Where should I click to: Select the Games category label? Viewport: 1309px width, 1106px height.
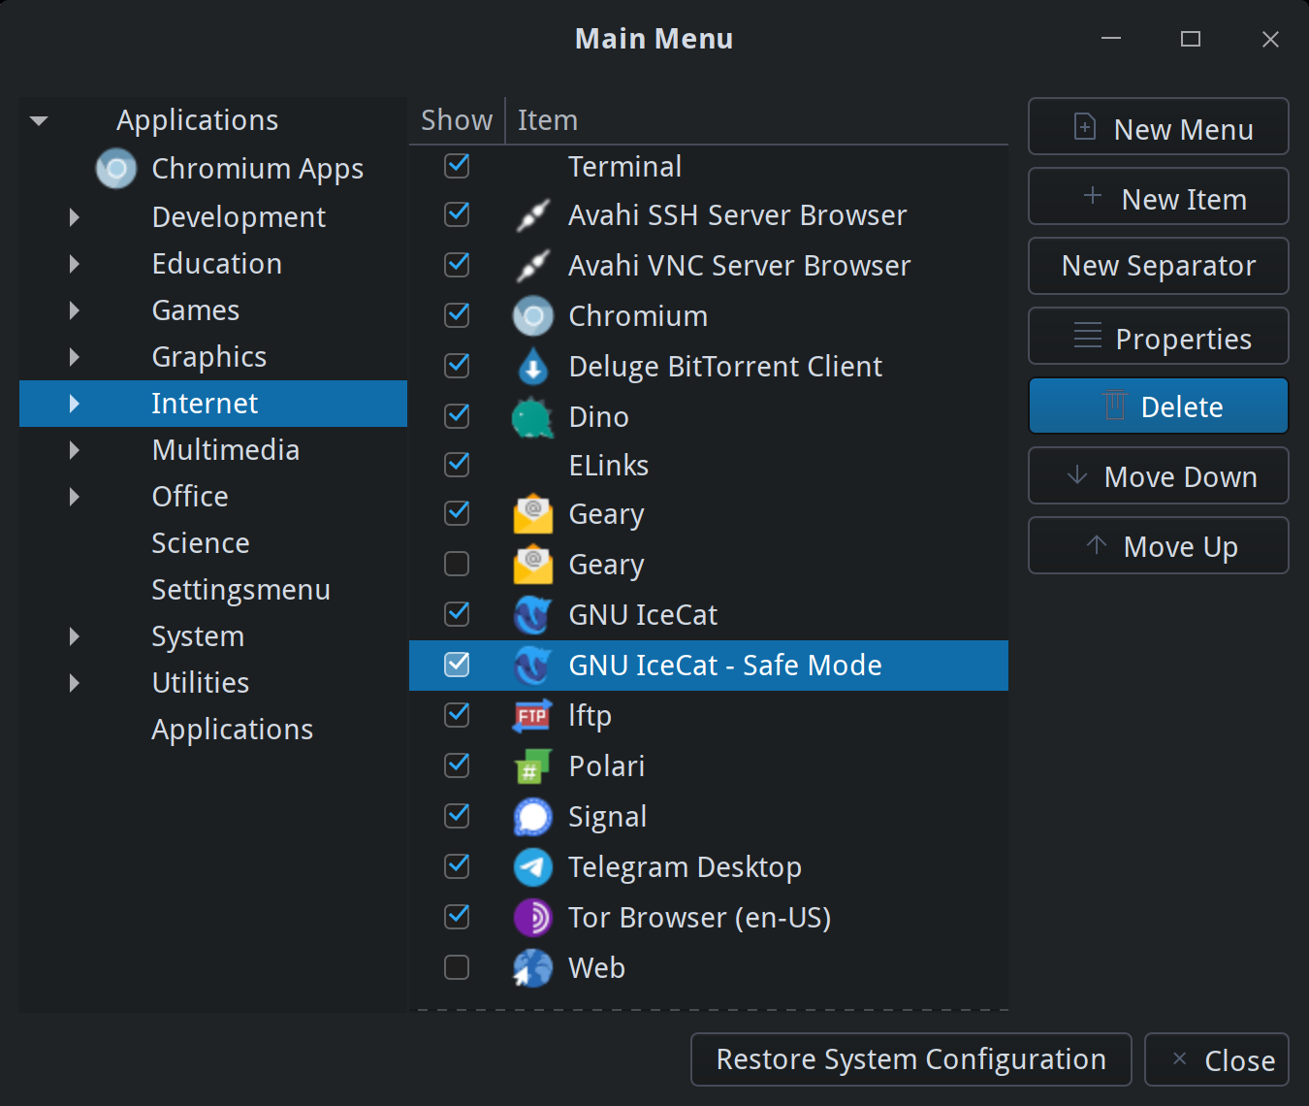[196, 310]
